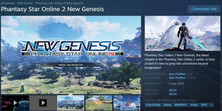Screen dimensions: 222x111
Task: Add a tag with the plus button
Action: click(x=211, y=105)
